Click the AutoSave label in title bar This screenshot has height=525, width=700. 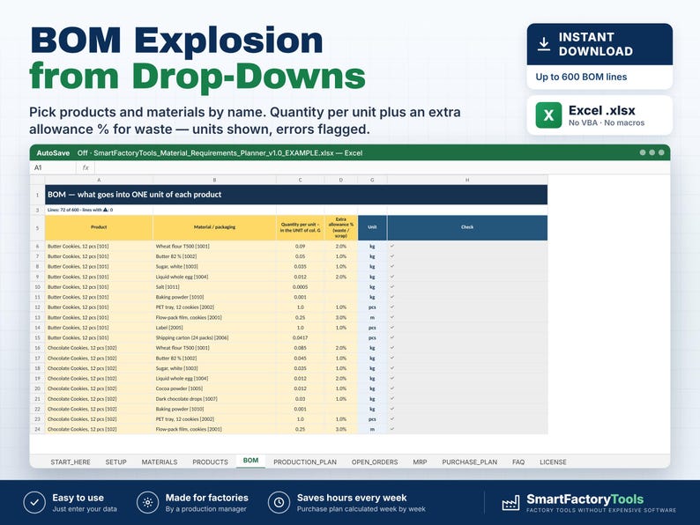53,153
